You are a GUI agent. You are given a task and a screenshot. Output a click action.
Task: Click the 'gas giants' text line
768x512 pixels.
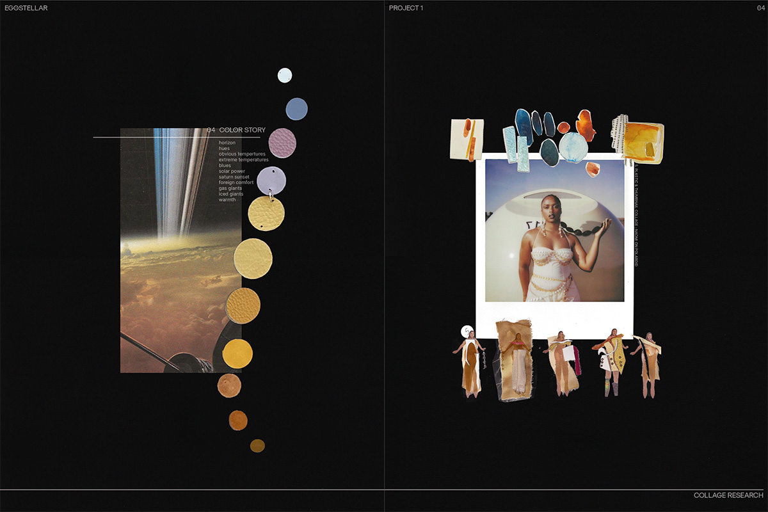(230, 189)
